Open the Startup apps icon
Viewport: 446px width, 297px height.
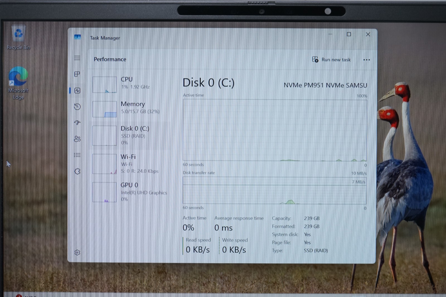coord(77,123)
